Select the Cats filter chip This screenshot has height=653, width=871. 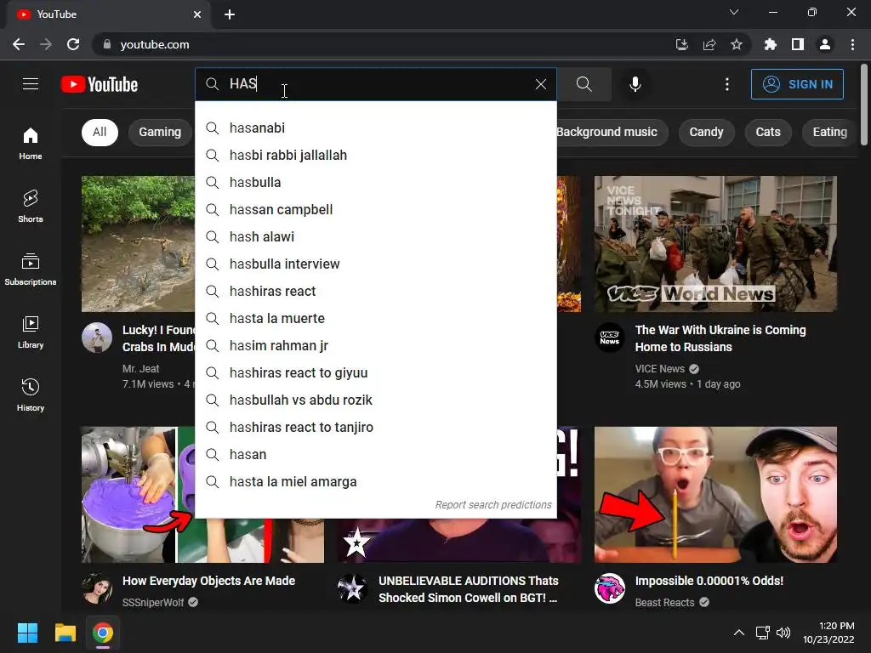pos(768,132)
